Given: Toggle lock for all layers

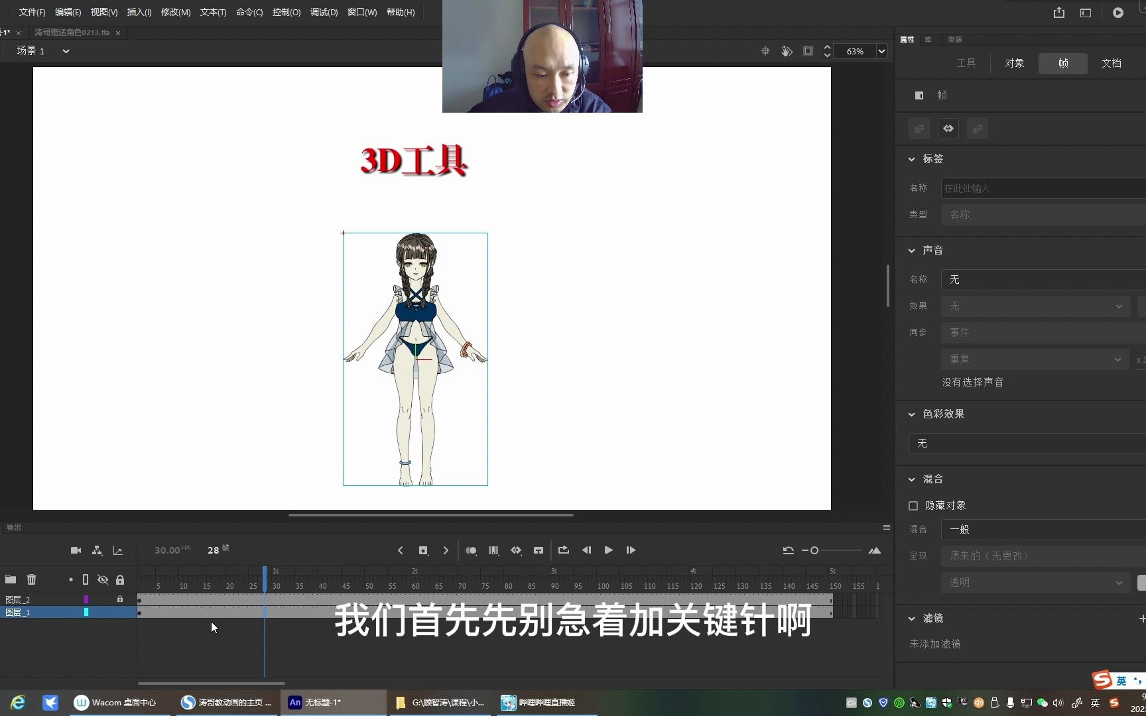Looking at the screenshot, I should tap(120, 579).
